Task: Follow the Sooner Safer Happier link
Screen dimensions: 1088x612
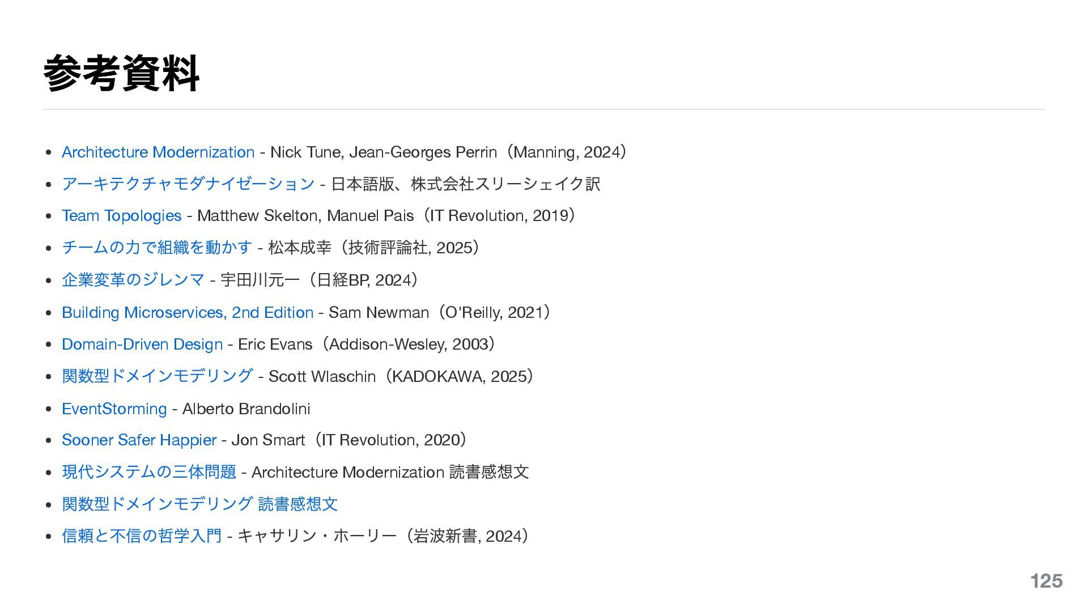Action: pyautogui.click(x=139, y=440)
